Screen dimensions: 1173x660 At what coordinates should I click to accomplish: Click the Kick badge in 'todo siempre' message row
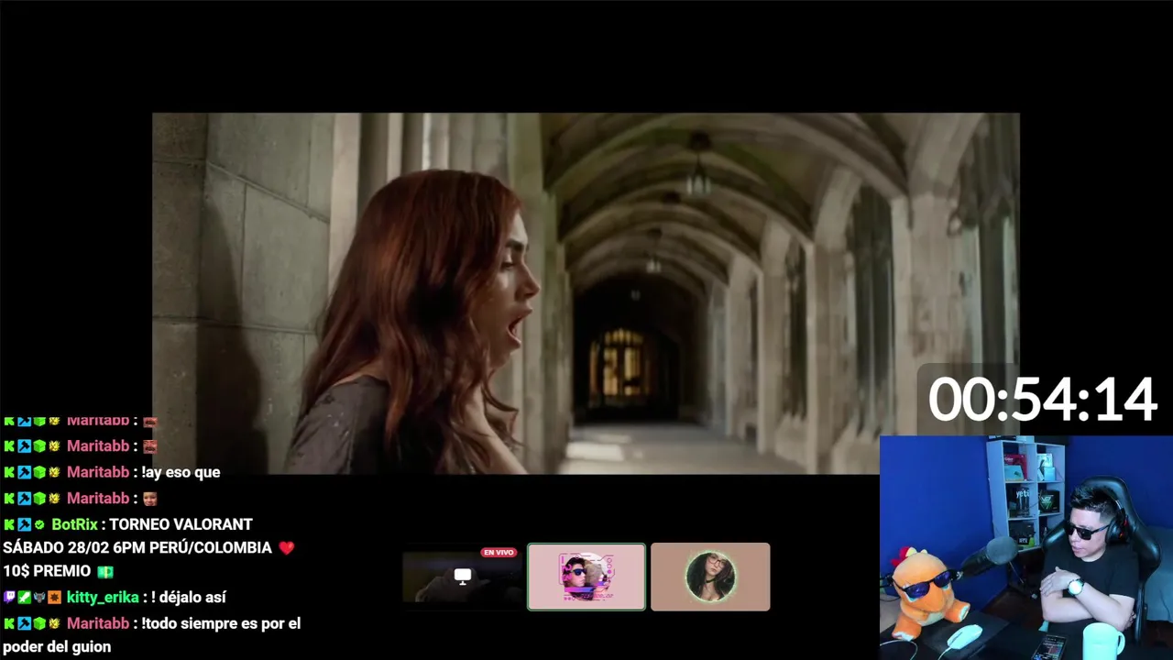(9, 624)
